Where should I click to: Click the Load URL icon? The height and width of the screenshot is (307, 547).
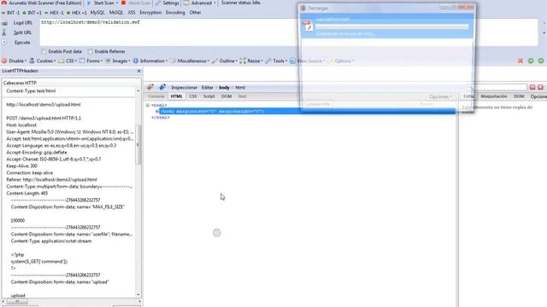coord(4,23)
